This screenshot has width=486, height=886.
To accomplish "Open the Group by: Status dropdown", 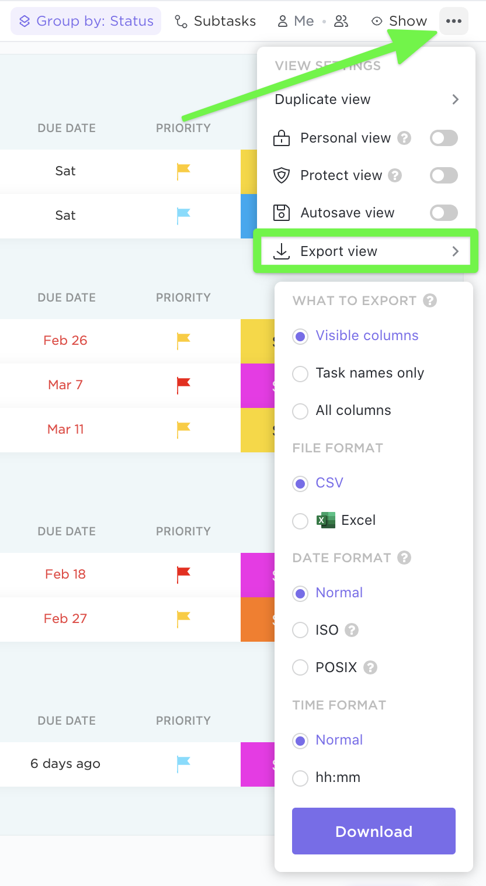I will click(85, 20).
